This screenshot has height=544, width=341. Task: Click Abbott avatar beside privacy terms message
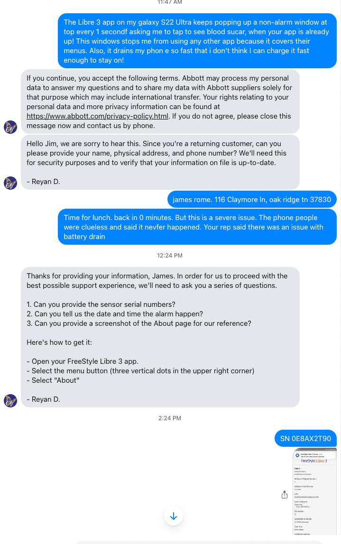click(x=10, y=127)
